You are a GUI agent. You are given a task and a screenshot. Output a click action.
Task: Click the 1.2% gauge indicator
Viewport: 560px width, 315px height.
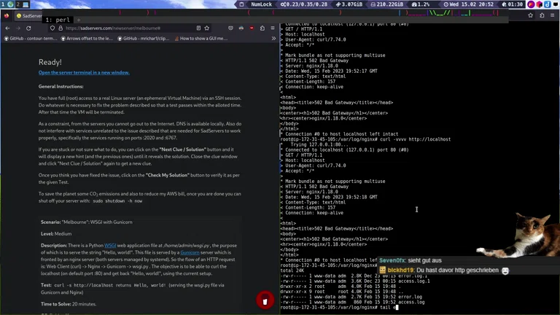pos(420,4)
